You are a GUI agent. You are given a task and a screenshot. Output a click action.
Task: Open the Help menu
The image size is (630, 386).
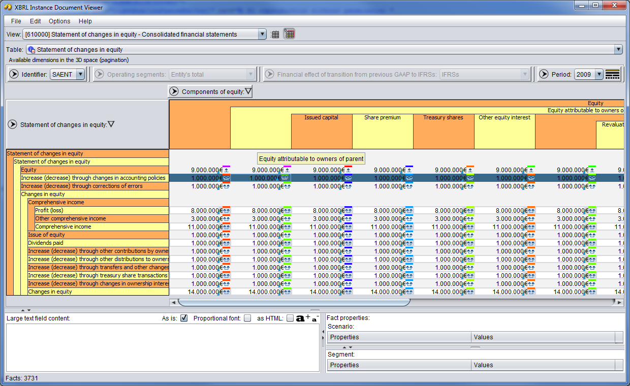coord(85,21)
